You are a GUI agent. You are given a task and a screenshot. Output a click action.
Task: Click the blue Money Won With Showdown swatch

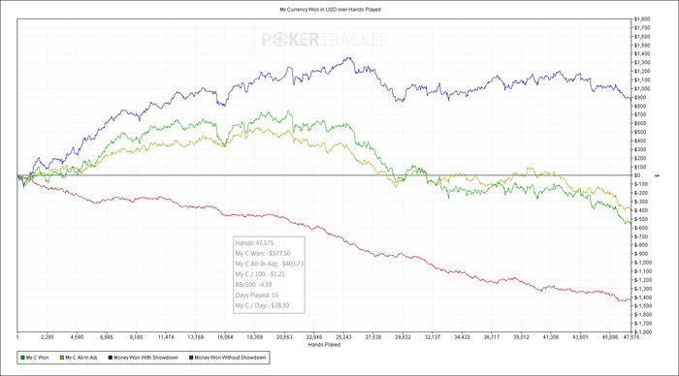coord(111,358)
